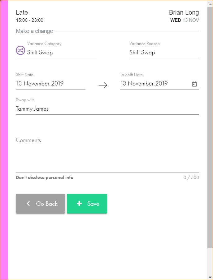This screenshot has width=213, height=280.
Task: Save the shift swap change
Action: (87, 204)
